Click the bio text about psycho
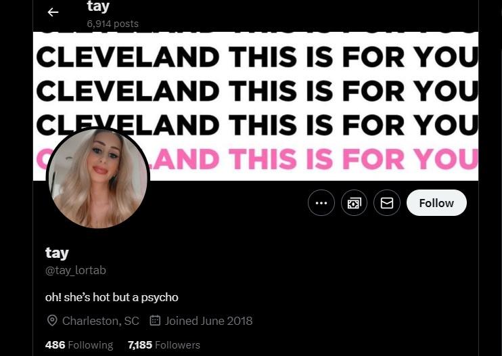 pyautogui.click(x=112, y=297)
